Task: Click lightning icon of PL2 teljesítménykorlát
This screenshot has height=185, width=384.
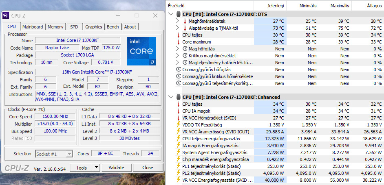Action: coord(179,173)
